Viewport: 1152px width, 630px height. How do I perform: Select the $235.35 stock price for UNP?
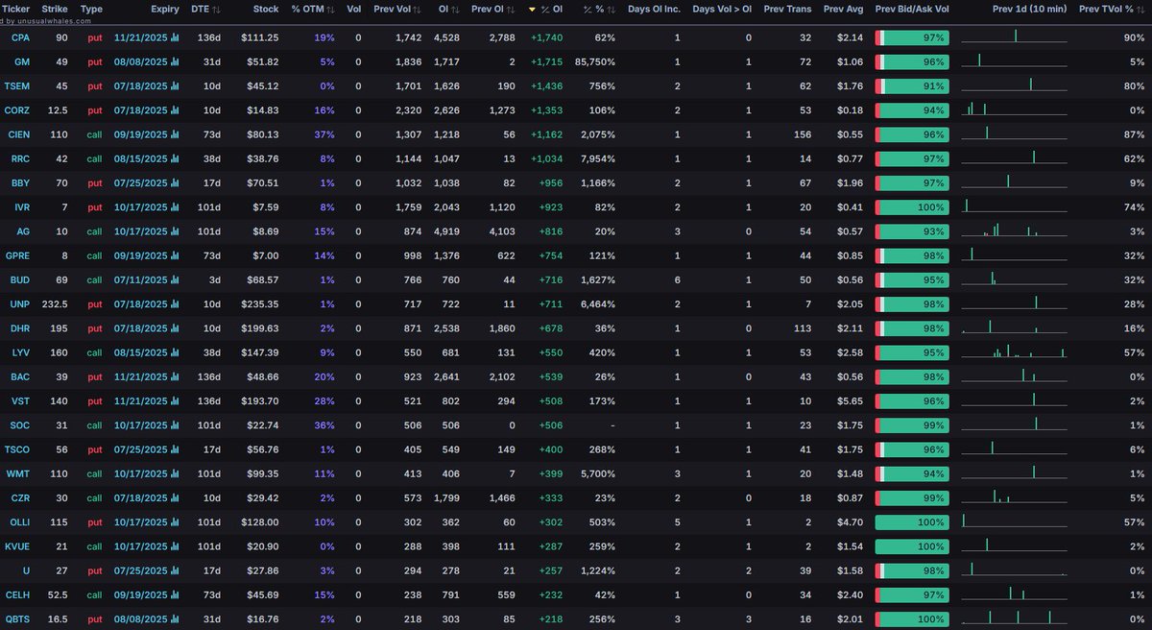point(260,304)
